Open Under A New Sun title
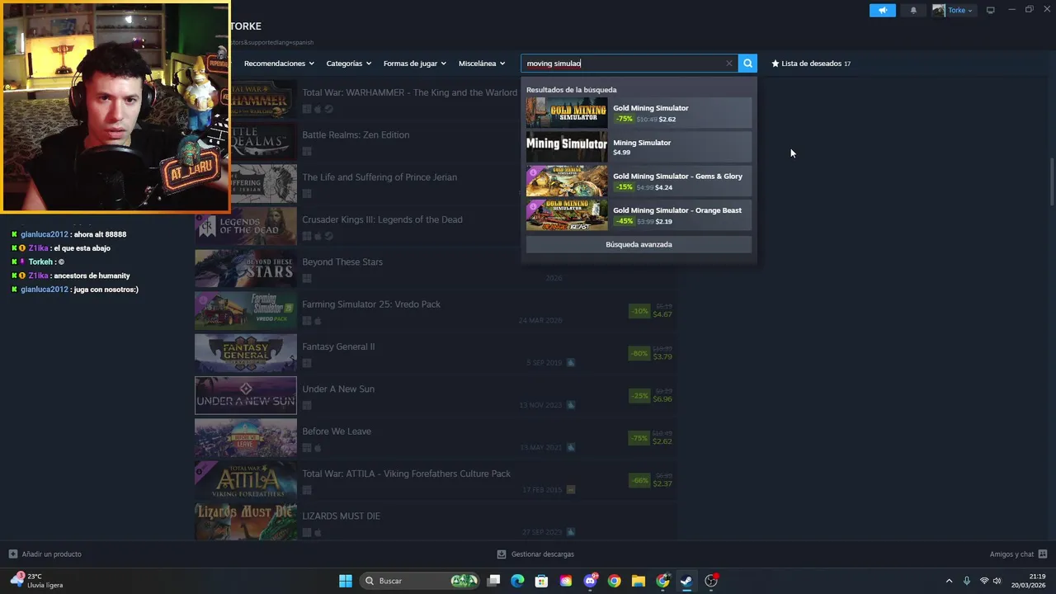The height and width of the screenshot is (594, 1056). 338,389
